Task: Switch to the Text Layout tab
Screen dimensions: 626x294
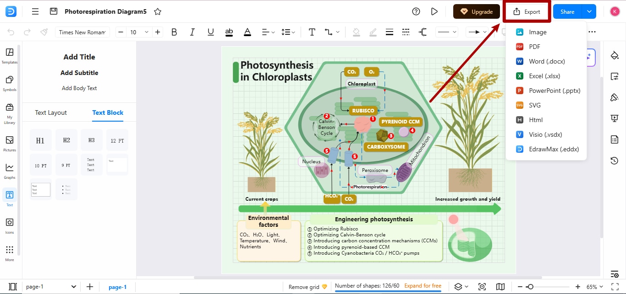Action: (51, 112)
